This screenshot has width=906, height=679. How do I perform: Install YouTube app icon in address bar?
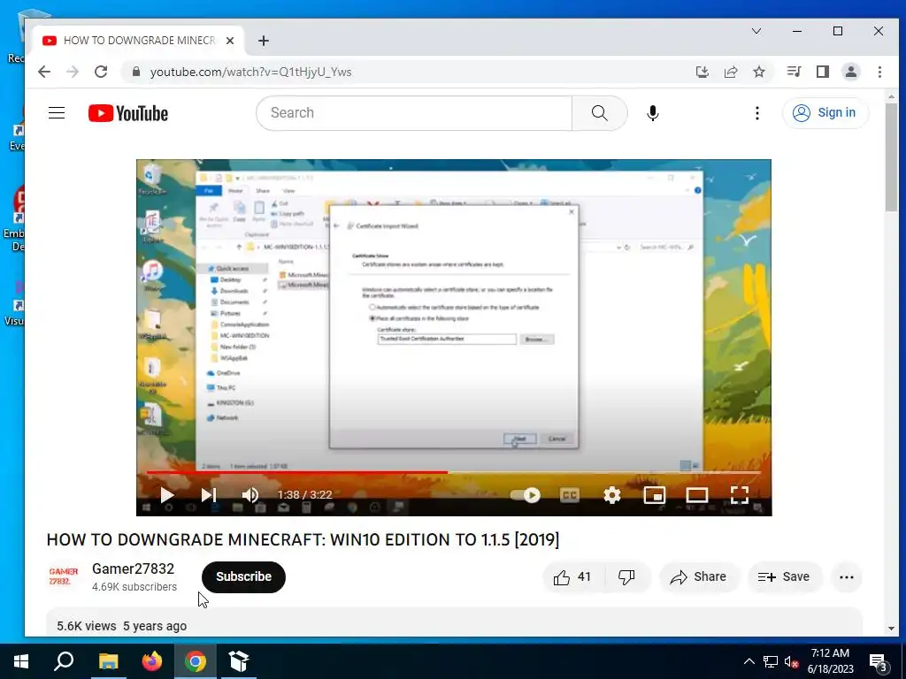702,72
